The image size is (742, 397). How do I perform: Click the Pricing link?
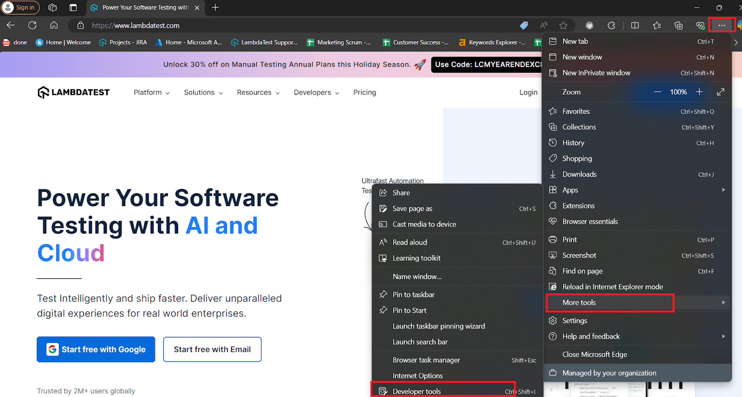pyautogui.click(x=365, y=92)
